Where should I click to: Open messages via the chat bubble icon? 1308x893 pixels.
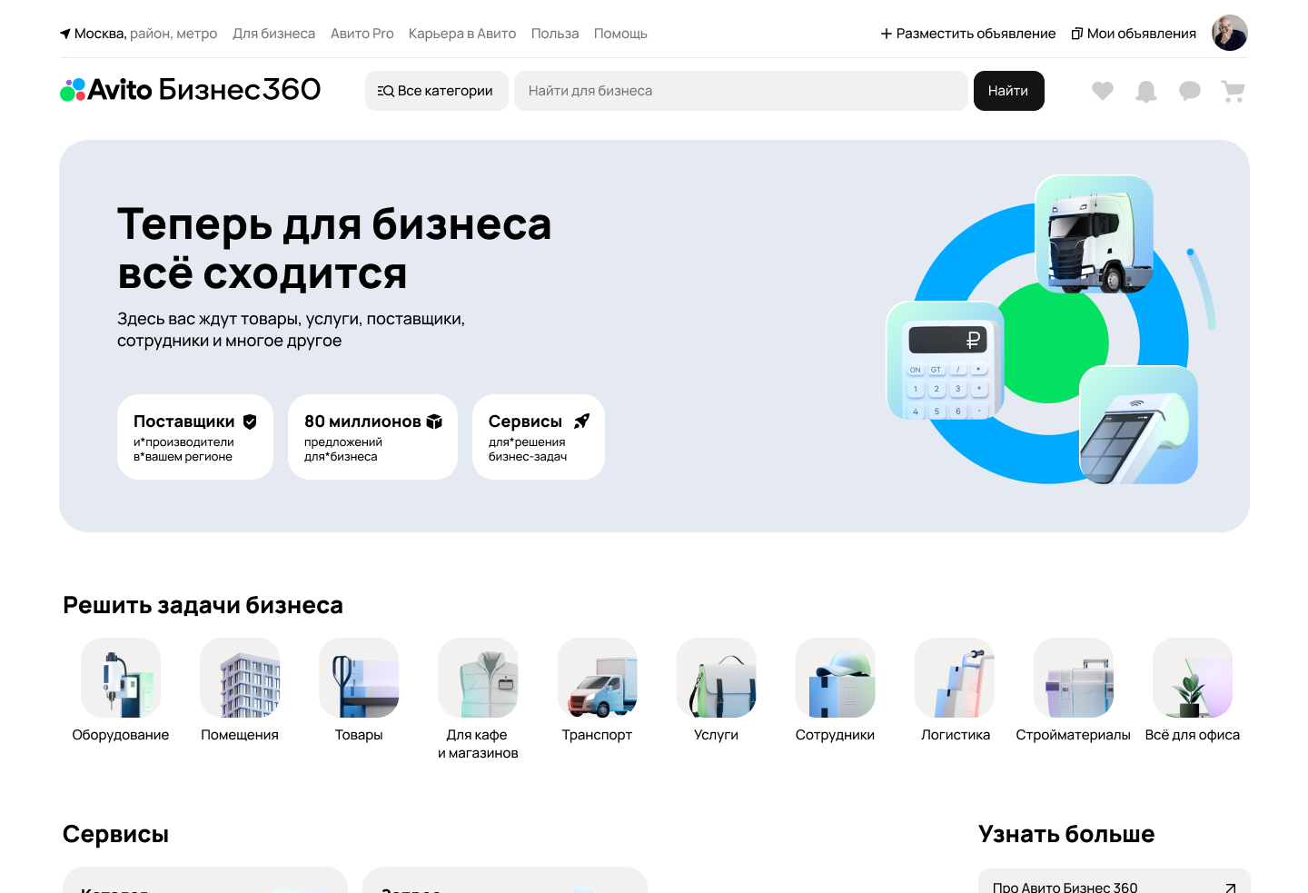(1189, 91)
